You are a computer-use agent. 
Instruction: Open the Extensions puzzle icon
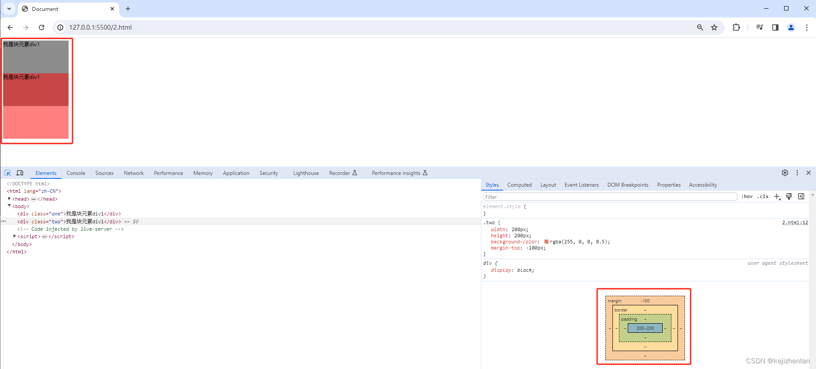click(x=736, y=27)
